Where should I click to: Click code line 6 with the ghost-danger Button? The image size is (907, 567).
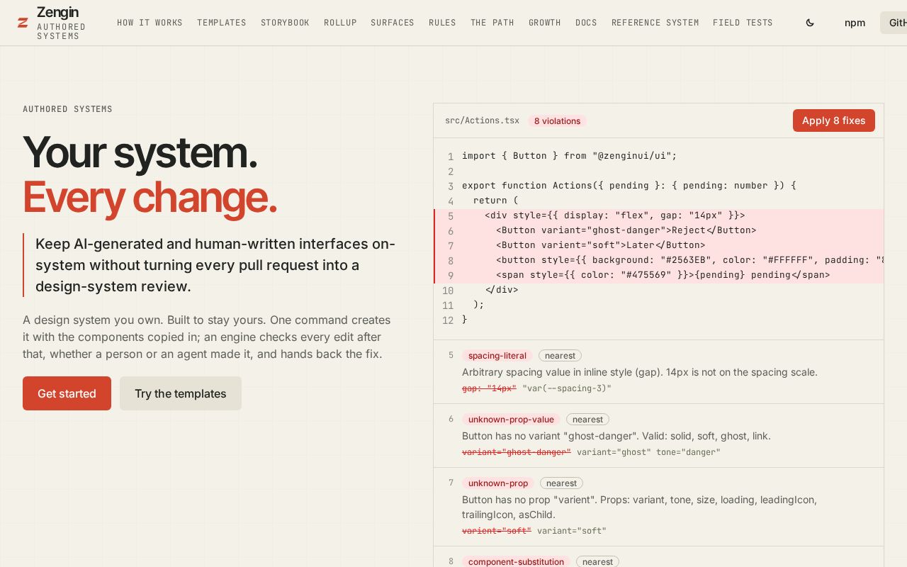(659, 230)
